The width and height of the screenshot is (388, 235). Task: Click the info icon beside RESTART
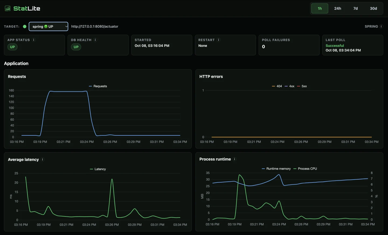[x=219, y=40]
